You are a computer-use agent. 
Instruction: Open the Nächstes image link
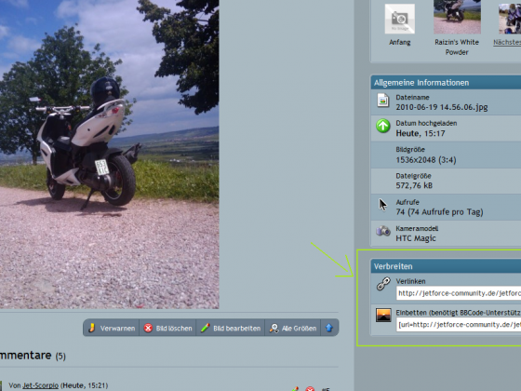click(507, 42)
